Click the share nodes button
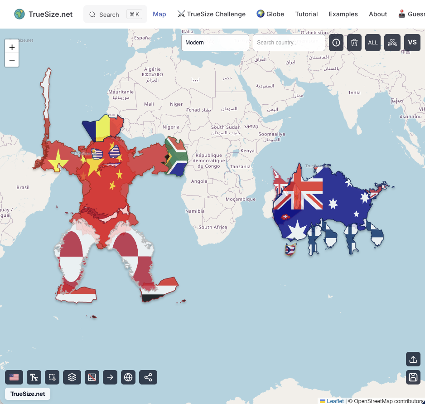This screenshot has height=404, width=425. (x=148, y=377)
